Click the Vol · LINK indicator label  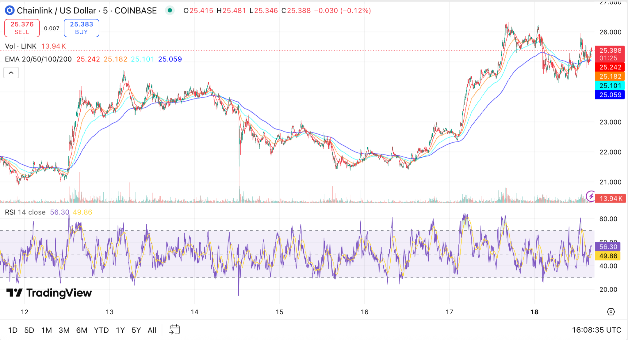21,46
